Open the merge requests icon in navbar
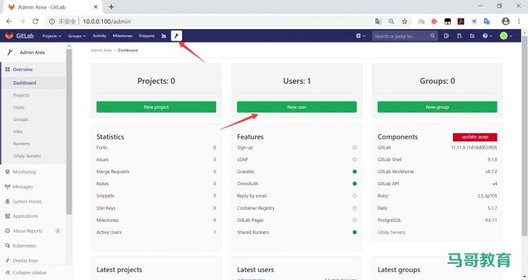The image size is (528, 280). tap(460, 36)
